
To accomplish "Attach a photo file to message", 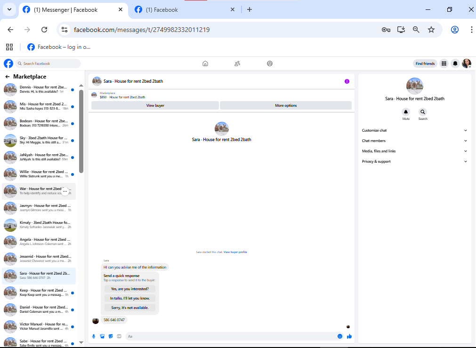I will tap(102, 336).
